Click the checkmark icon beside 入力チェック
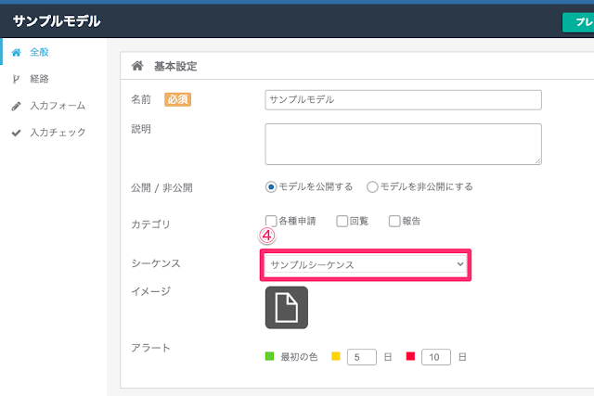The height and width of the screenshot is (396, 594). (16, 133)
